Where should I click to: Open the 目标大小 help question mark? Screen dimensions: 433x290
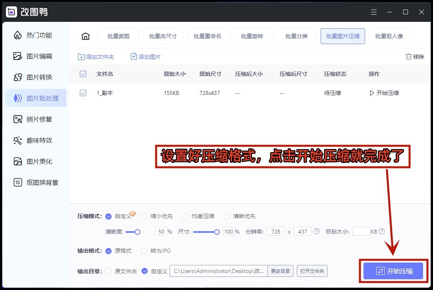(381, 231)
